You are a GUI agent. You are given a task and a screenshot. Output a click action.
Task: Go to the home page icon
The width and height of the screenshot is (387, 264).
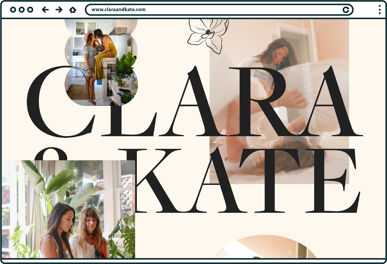point(73,10)
